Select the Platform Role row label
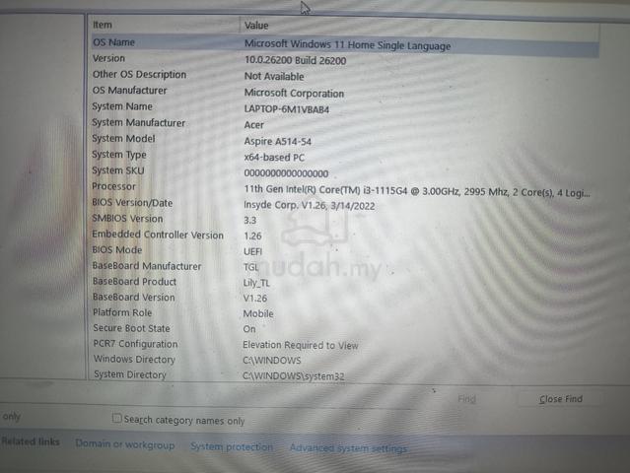Image resolution: width=630 pixels, height=473 pixels. click(x=122, y=312)
